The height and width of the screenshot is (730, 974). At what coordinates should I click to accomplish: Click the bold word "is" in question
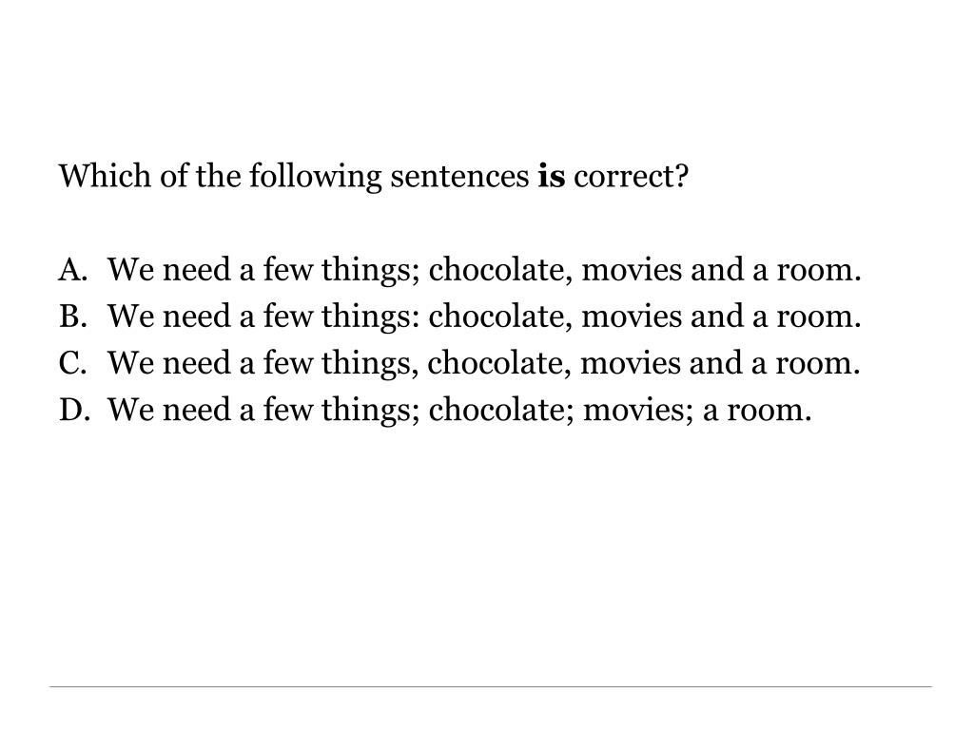(552, 176)
